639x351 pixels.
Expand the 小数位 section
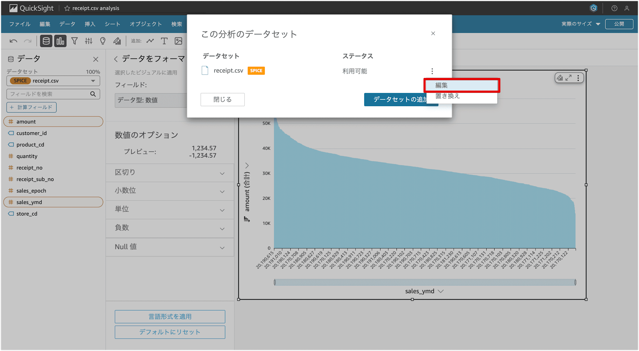(x=170, y=191)
